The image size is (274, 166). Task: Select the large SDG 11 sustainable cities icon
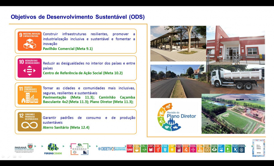tap(29, 95)
